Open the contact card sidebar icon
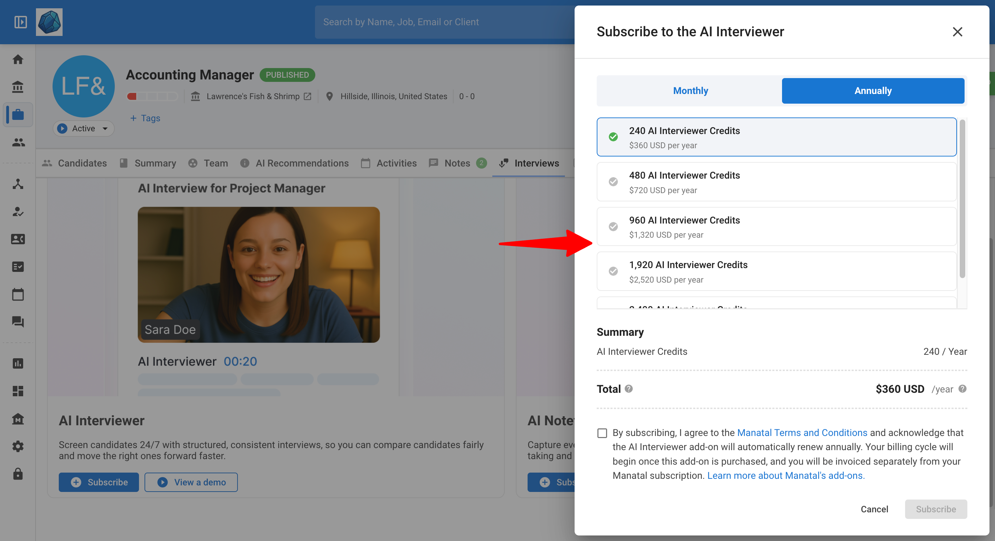The image size is (995, 541). click(x=18, y=239)
